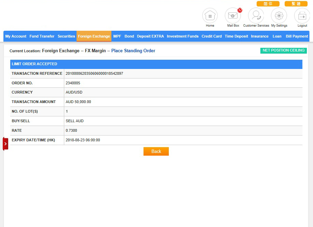The width and height of the screenshot is (313, 227).
Task: Open the Investment Funds menu
Action: point(182,36)
